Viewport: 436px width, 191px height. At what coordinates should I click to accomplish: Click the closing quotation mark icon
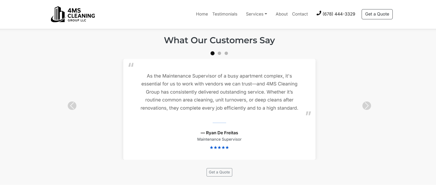click(x=308, y=114)
